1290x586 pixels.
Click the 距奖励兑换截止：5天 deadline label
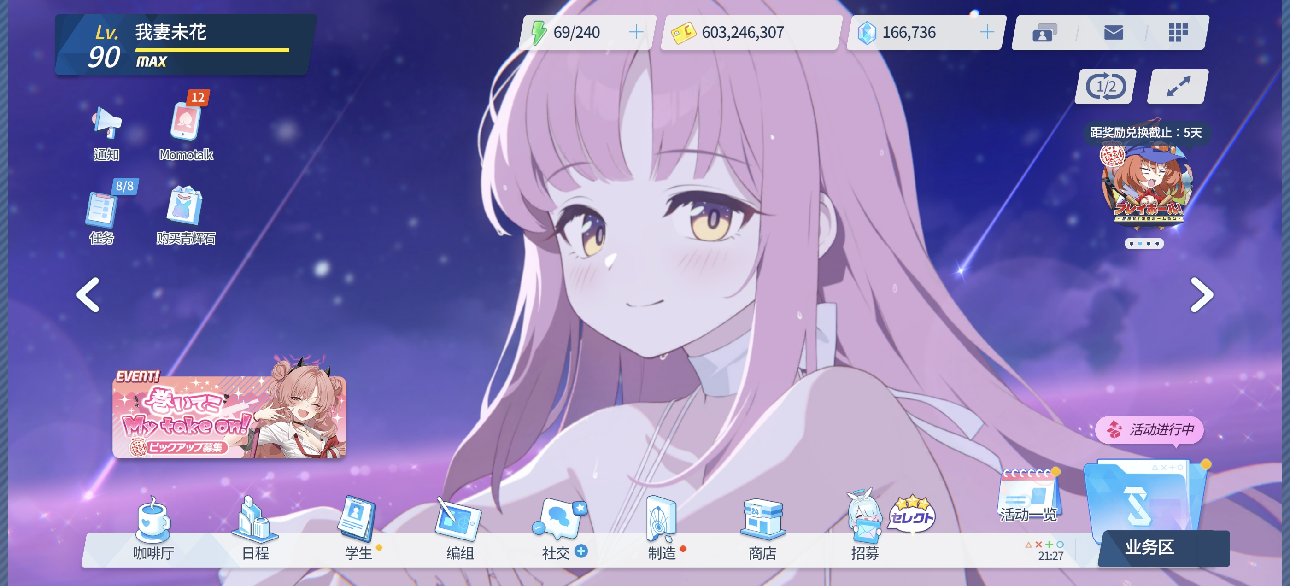coord(1146,132)
